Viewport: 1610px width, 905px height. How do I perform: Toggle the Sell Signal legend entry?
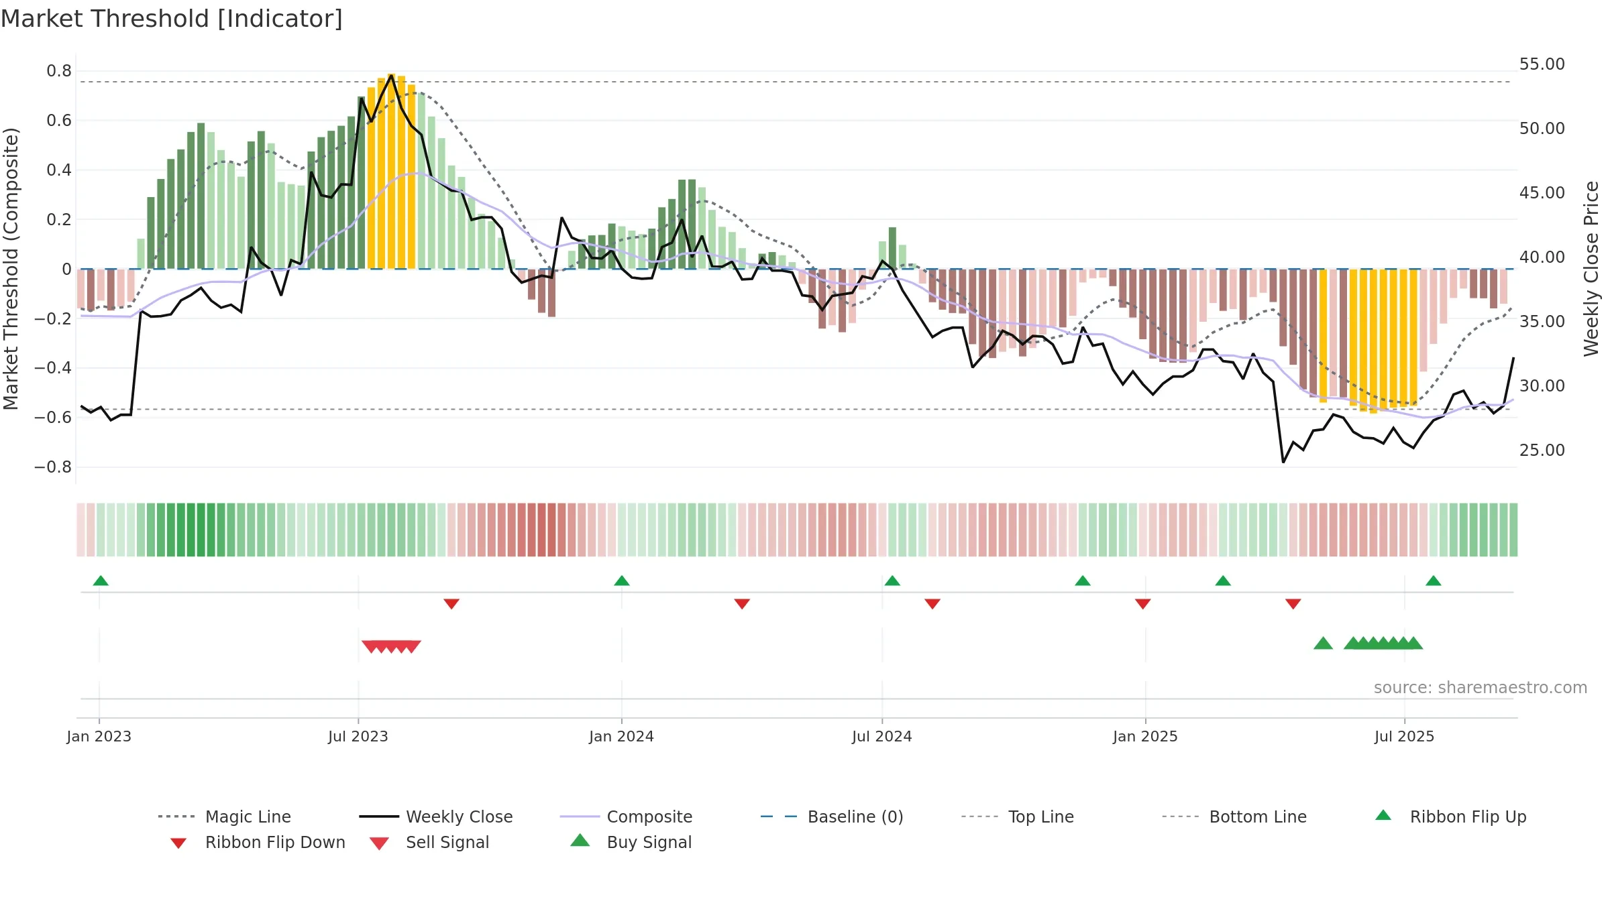429,842
